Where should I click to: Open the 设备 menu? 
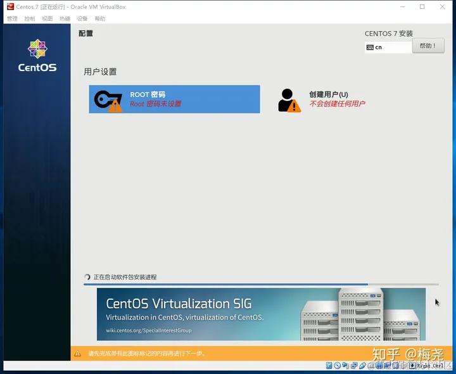[82, 18]
